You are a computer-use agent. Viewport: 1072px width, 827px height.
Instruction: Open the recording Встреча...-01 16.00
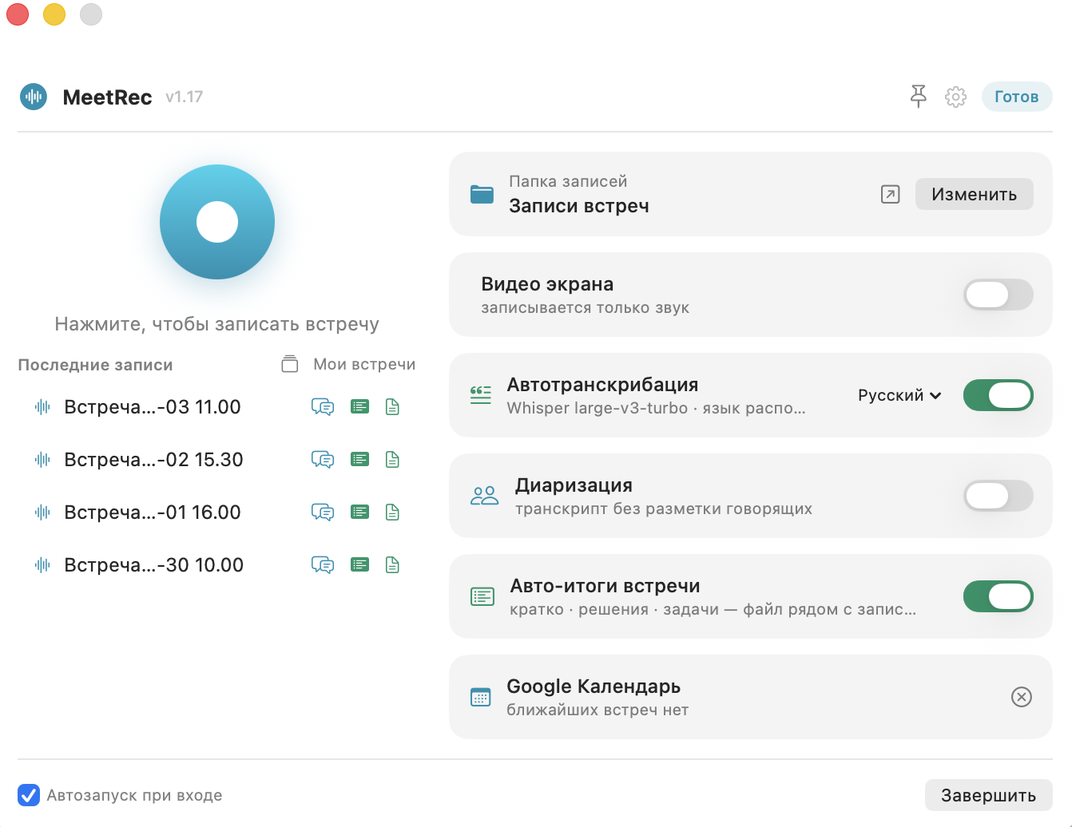pos(153,512)
